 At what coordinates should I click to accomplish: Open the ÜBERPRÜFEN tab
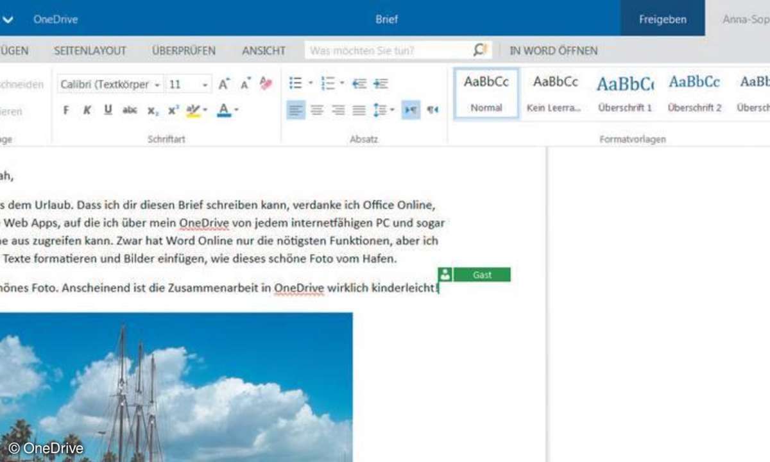[184, 50]
